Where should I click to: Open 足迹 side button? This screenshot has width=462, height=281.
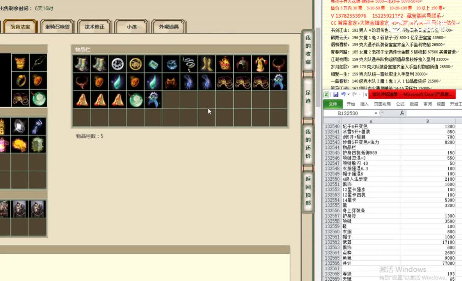pyautogui.click(x=308, y=97)
